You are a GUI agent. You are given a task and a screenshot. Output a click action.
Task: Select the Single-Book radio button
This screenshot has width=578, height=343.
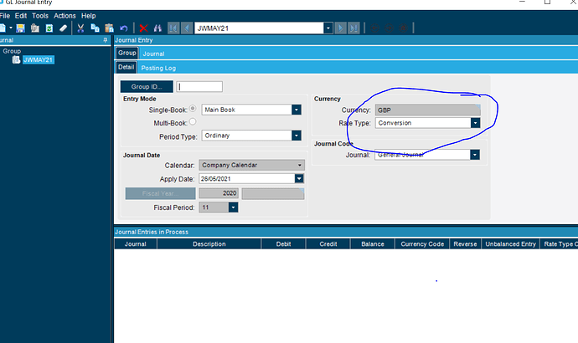pos(193,109)
